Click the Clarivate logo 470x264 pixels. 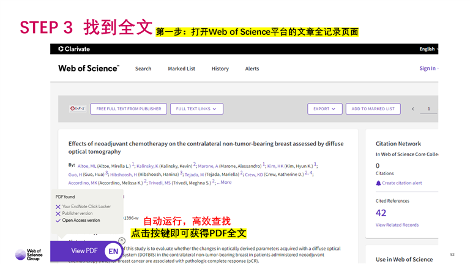(74, 49)
